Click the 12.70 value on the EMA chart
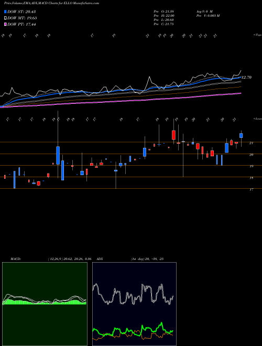The width and height of the screenshot is (262, 346). coord(247,78)
